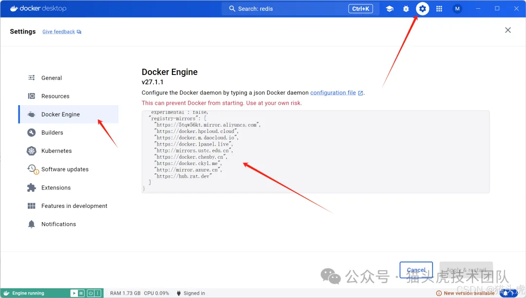
Task: Open the General settings section
Action: pos(69,78)
